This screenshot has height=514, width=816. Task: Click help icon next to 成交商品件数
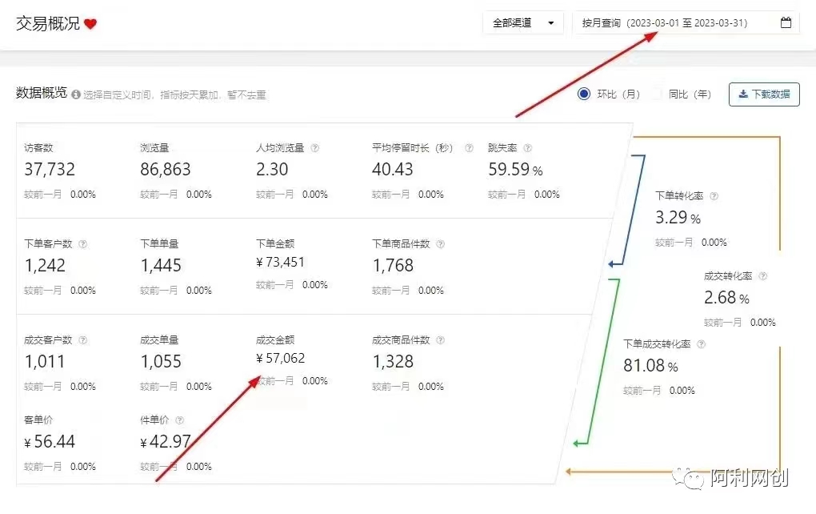coord(440,340)
